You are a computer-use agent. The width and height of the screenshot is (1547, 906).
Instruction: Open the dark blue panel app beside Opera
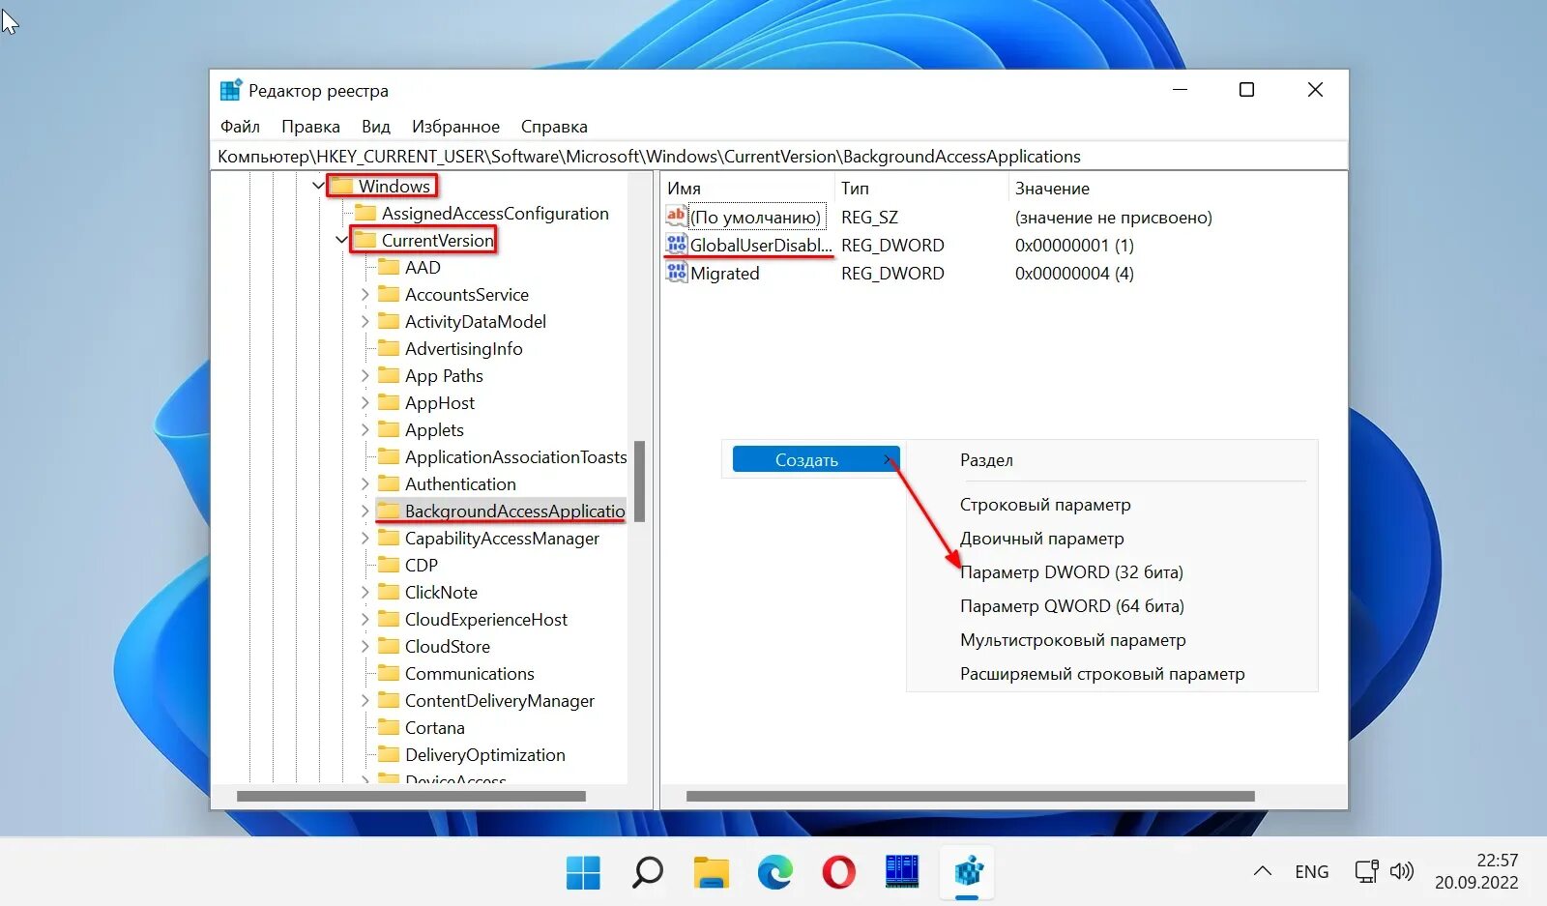click(902, 872)
